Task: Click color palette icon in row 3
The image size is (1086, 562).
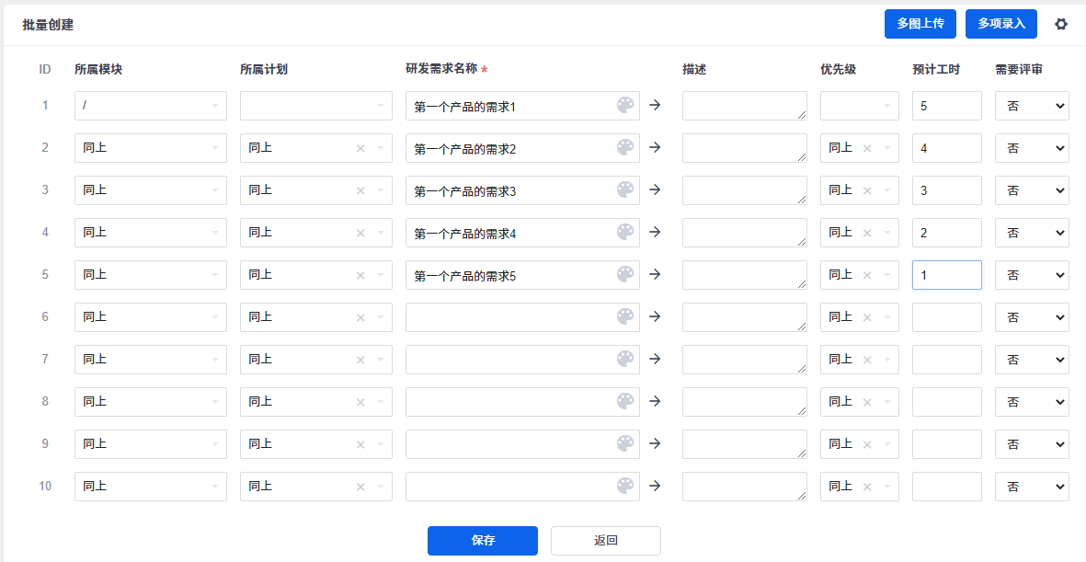Action: pyautogui.click(x=625, y=190)
